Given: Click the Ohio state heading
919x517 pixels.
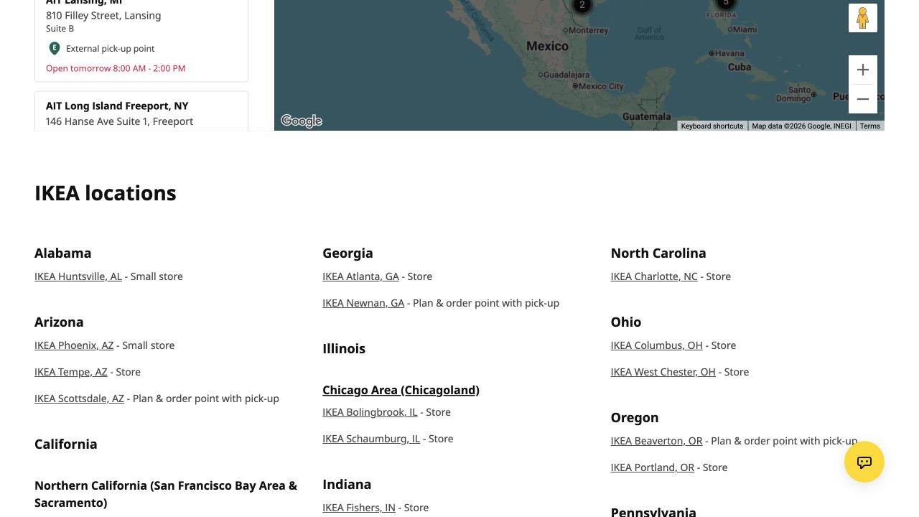Looking at the screenshot, I should (x=626, y=322).
